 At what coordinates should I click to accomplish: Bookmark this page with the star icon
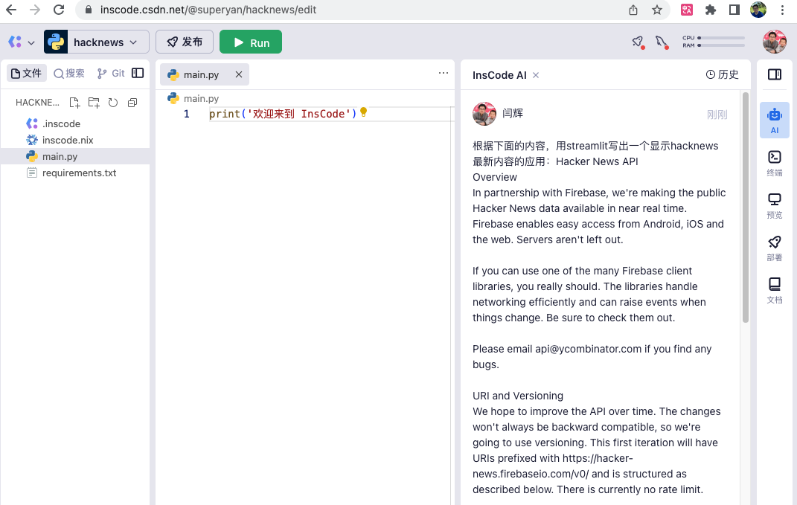click(x=657, y=10)
